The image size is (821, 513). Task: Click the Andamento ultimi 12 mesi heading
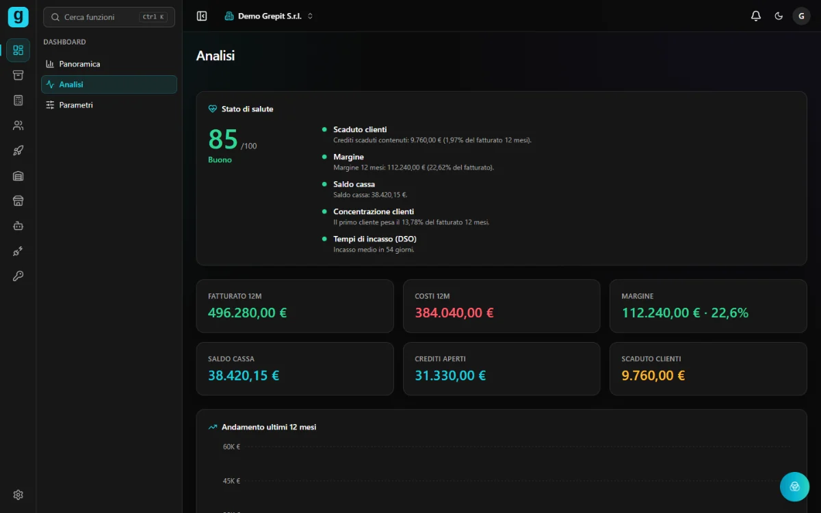click(269, 427)
